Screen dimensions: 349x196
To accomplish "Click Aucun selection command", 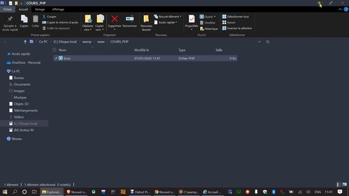I will [229, 22].
